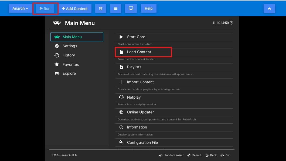Click the trash icon in the toolbar

click(x=101, y=8)
